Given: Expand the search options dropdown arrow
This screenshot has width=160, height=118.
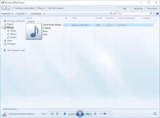Looking at the screenshot, I should coord(154,13).
